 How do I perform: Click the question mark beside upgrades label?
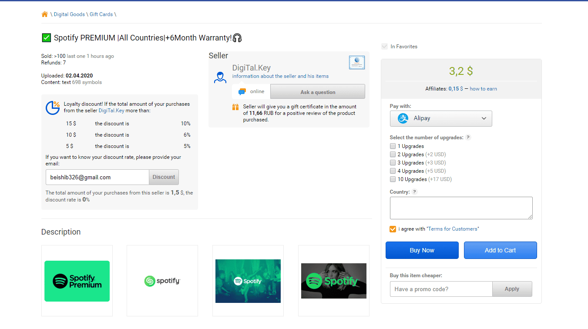click(x=468, y=138)
